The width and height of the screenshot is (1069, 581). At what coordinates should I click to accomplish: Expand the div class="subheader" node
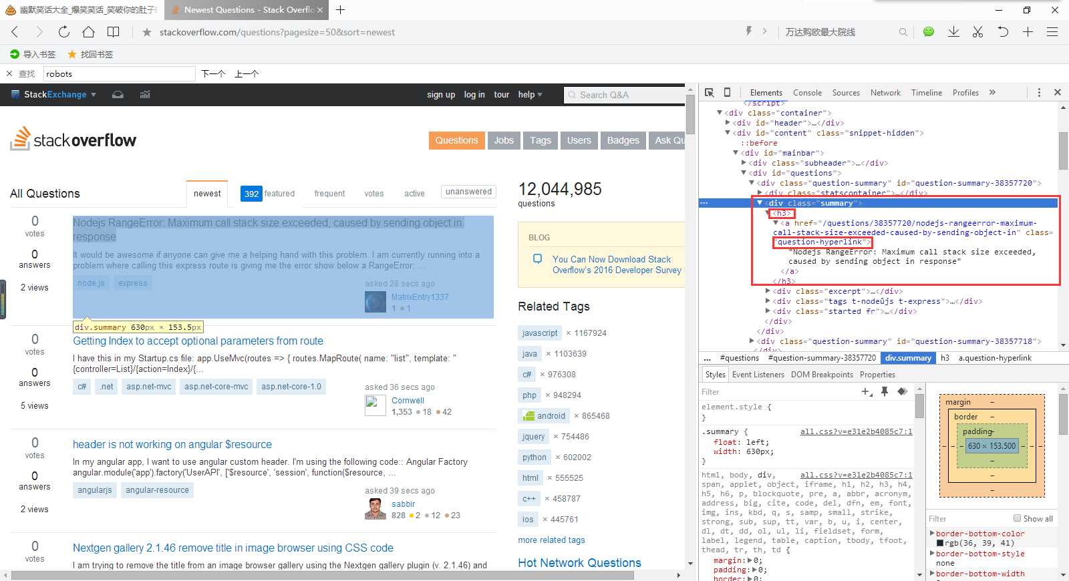744,163
